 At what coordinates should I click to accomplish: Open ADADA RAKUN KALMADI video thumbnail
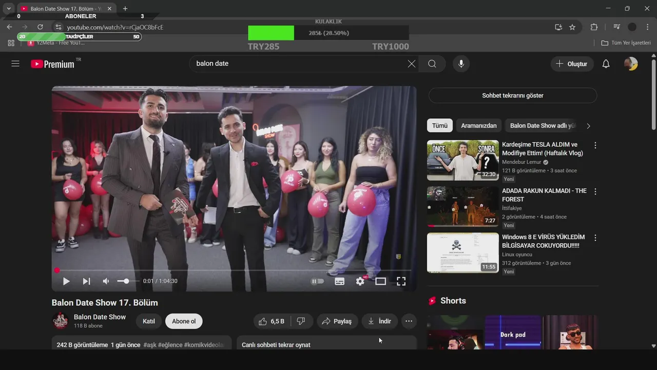pyautogui.click(x=463, y=207)
